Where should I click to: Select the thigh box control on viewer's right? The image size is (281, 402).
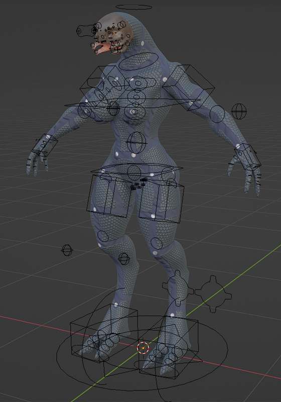pyautogui.click(x=161, y=200)
